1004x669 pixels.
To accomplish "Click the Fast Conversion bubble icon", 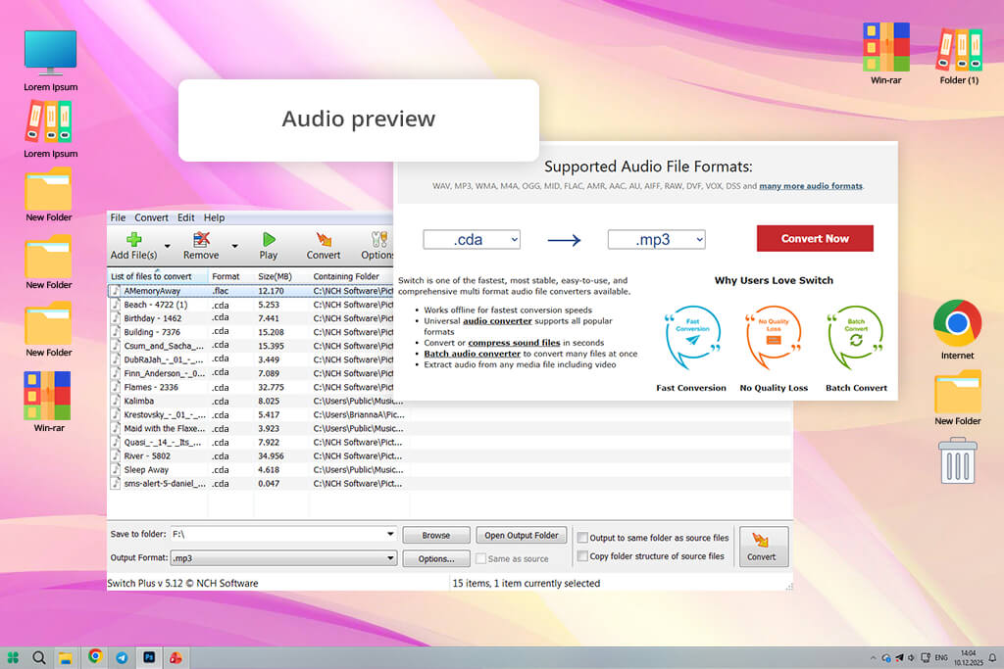I will coord(692,337).
